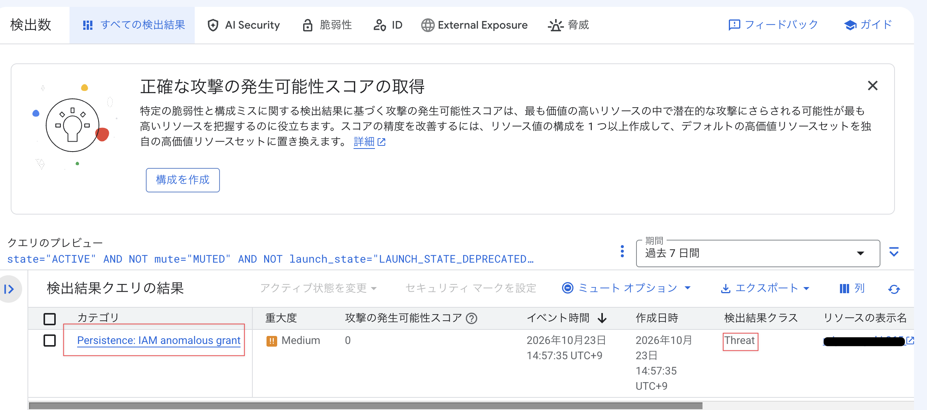Open the External Exposure tab
927x410 pixels.
point(474,25)
